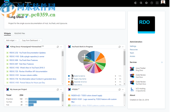Open the Copy from Dashboard dropdown
The image size is (172, 112).
pyautogui.click(x=31, y=40)
